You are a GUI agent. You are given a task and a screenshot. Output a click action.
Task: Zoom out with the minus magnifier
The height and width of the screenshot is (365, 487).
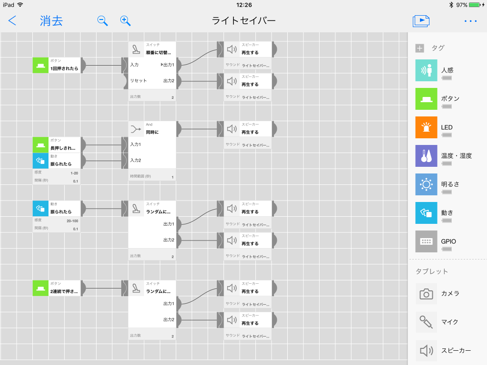pyautogui.click(x=103, y=21)
